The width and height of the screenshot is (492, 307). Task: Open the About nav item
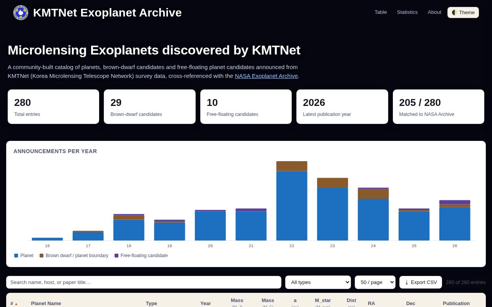coord(434,12)
